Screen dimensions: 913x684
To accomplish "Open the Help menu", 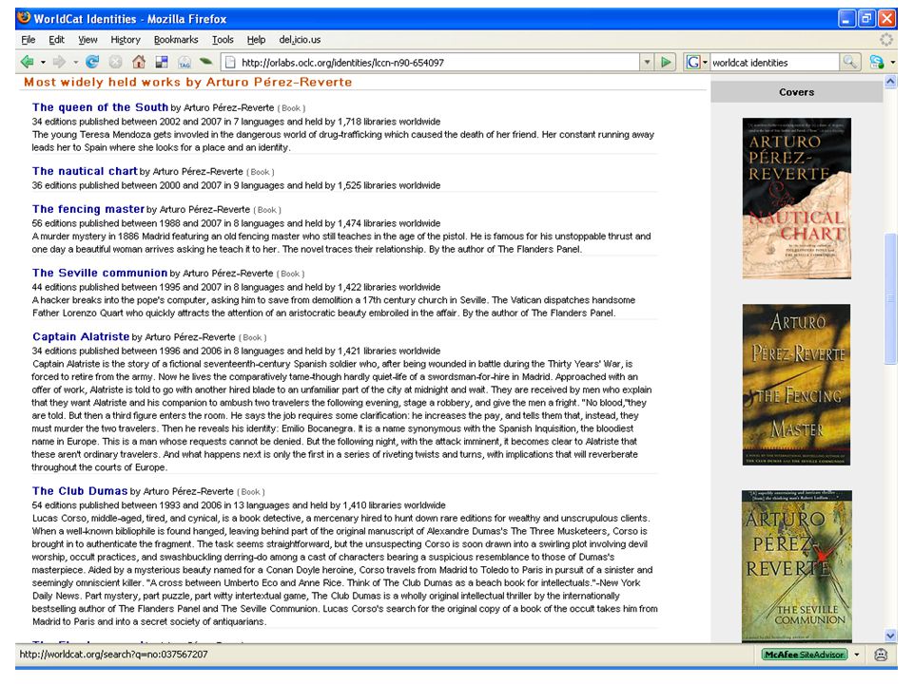I will click(x=256, y=40).
